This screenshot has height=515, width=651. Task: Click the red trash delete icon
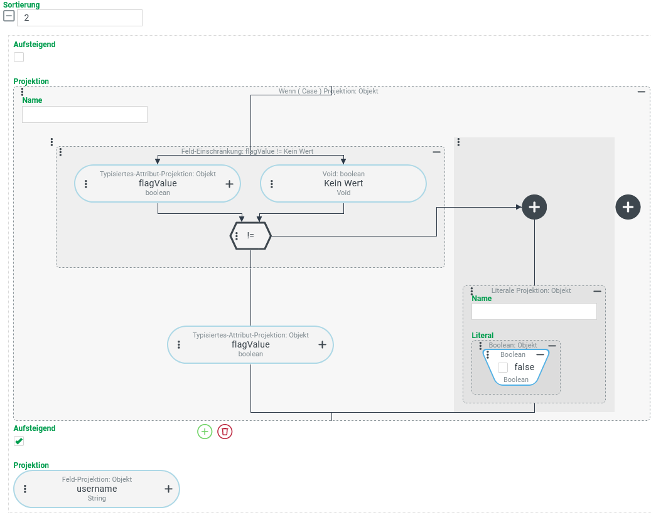point(225,432)
